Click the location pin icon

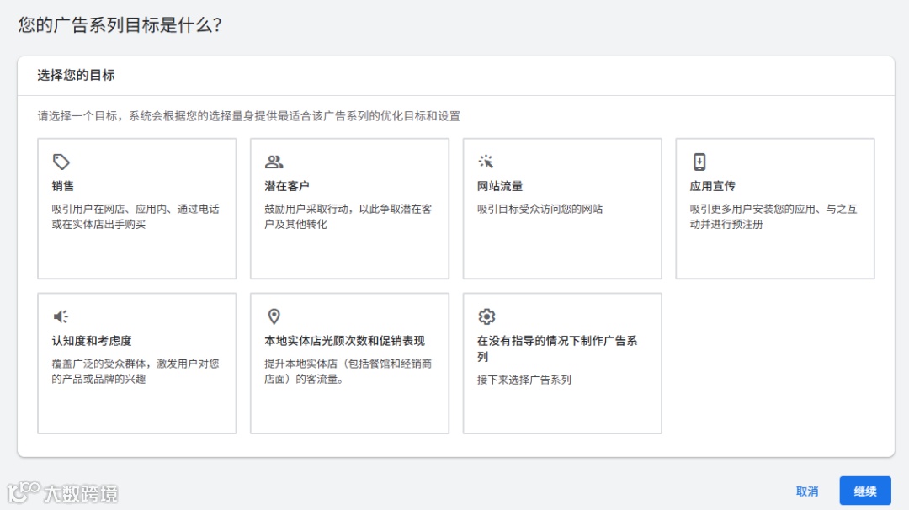pos(274,316)
